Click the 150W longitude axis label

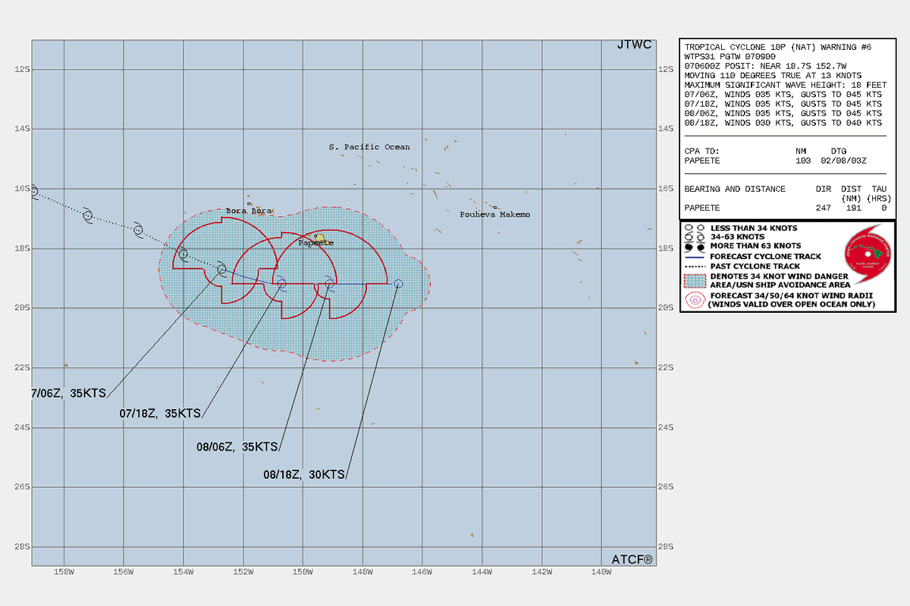coord(303,573)
